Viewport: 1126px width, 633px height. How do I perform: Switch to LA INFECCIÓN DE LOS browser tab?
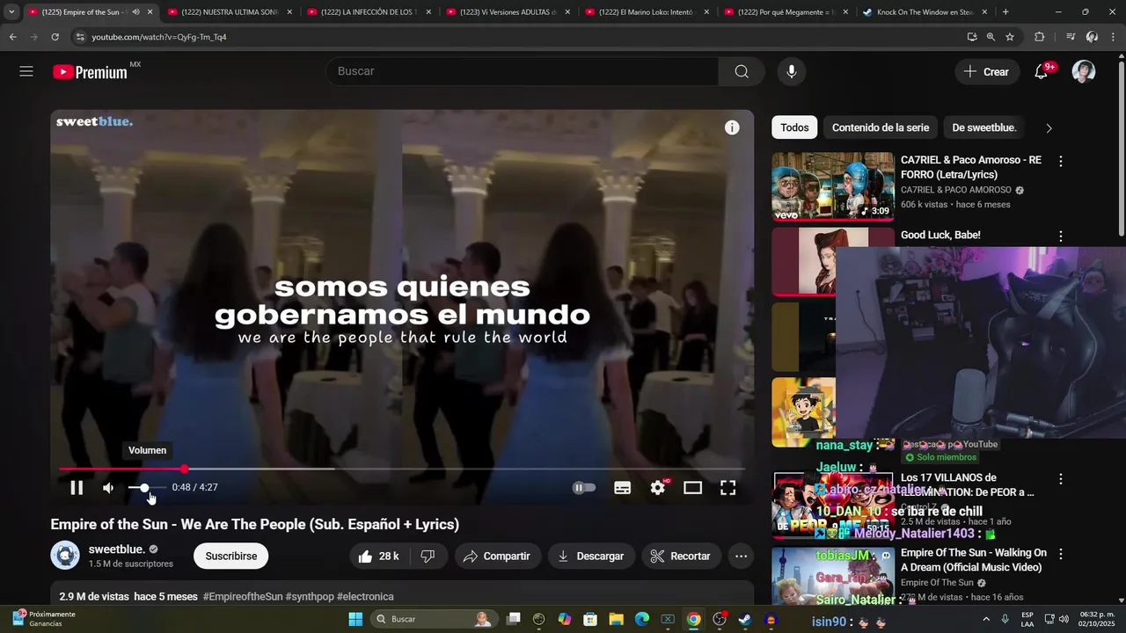369,12
